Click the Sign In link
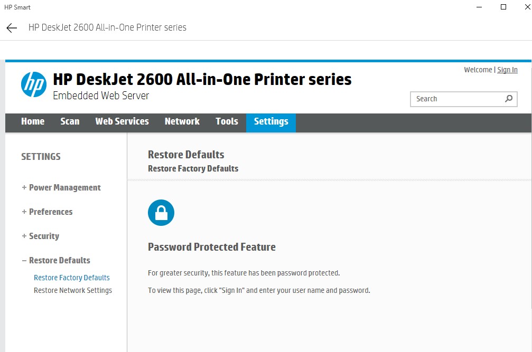Image resolution: width=532 pixels, height=352 pixels. point(507,70)
